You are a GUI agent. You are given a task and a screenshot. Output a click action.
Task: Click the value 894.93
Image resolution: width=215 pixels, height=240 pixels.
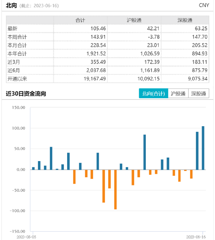pos(200,54)
